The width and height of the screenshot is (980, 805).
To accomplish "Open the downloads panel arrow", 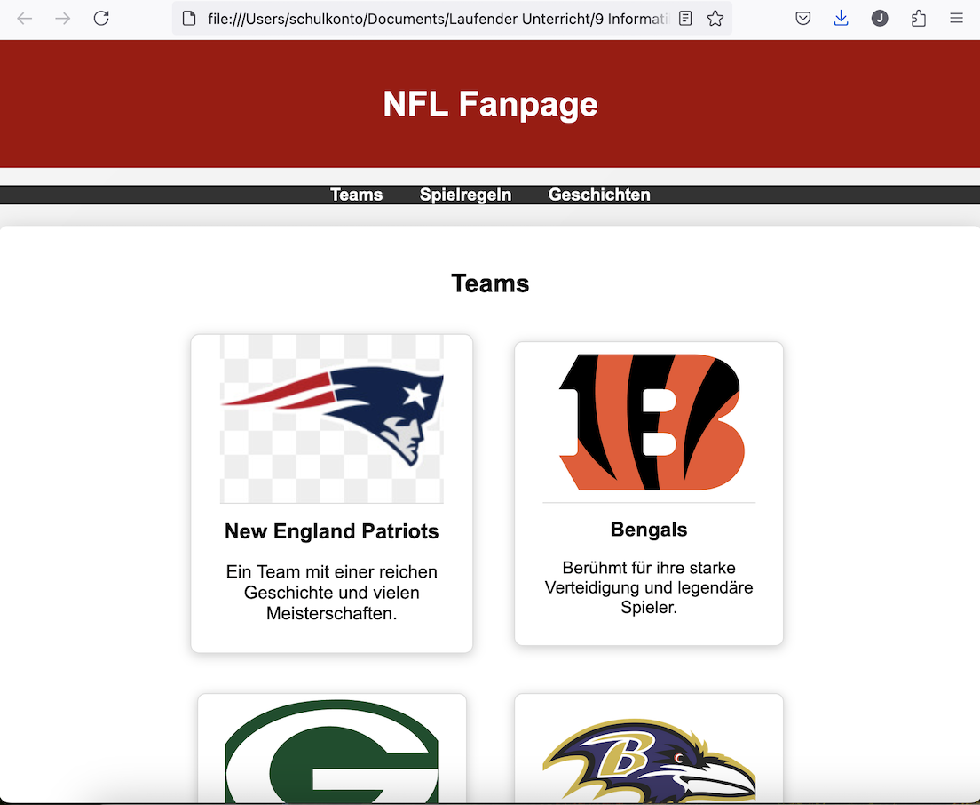I will point(842,19).
